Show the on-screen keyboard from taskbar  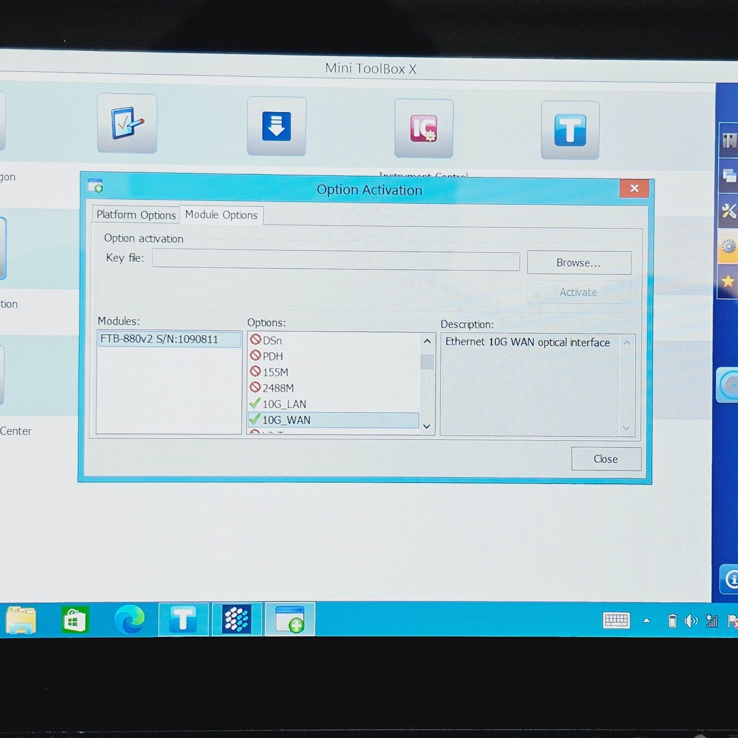pos(616,620)
